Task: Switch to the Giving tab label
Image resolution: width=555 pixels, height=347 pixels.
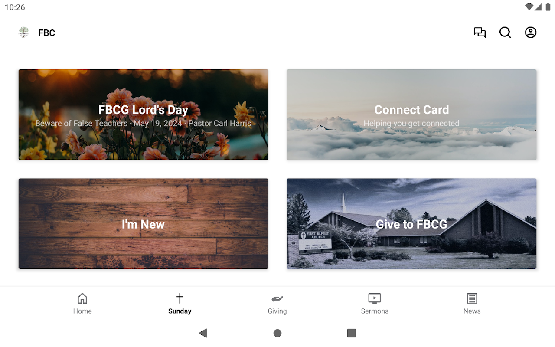Action: click(277, 311)
